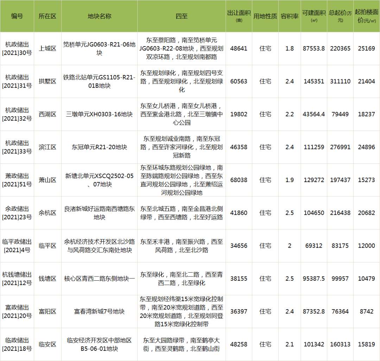The width and height of the screenshot is (380, 361).
Task: Click area value 19802
Action: (239, 114)
